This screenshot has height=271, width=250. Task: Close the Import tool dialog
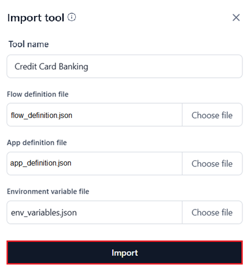pos(236,17)
